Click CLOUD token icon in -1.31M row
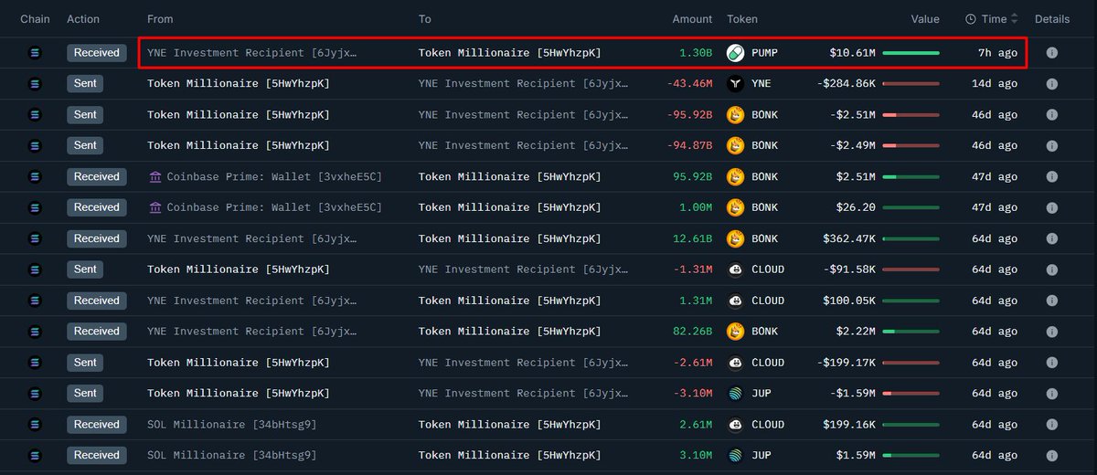 [736, 269]
